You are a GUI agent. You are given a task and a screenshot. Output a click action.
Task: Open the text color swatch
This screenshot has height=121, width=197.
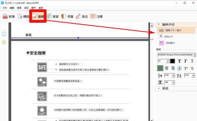[x=172, y=61]
